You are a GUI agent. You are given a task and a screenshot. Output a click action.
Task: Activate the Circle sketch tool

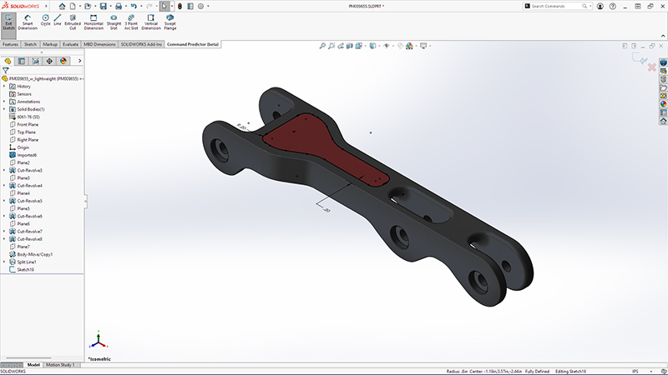(x=45, y=22)
